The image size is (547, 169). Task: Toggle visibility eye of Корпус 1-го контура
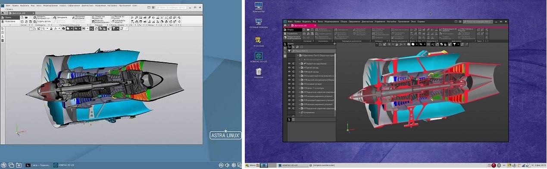point(289,88)
